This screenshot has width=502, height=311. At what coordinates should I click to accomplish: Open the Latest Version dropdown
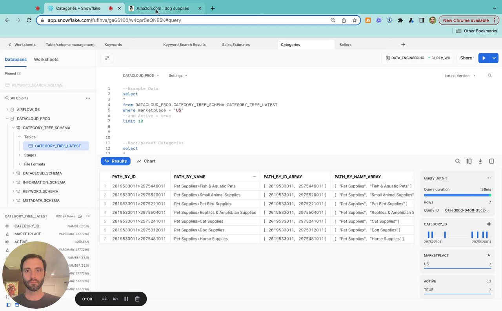click(460, 76)
